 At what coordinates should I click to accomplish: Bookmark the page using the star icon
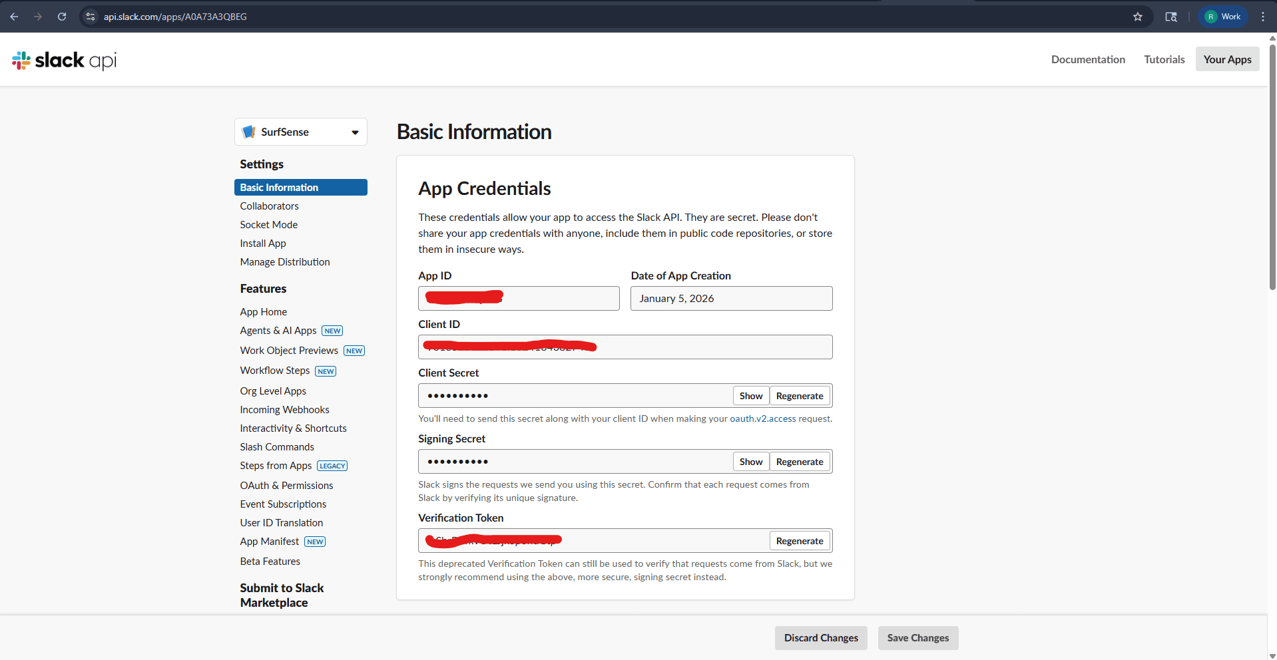1138,17
